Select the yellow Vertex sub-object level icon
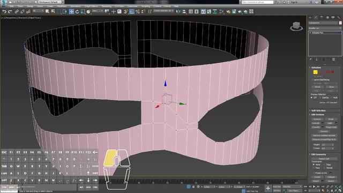Viewport: 343px width, 193px height. click(315, 72)
